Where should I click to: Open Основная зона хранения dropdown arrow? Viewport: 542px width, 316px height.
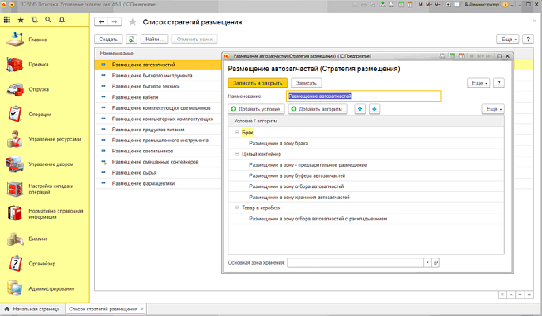coord(427,261)
